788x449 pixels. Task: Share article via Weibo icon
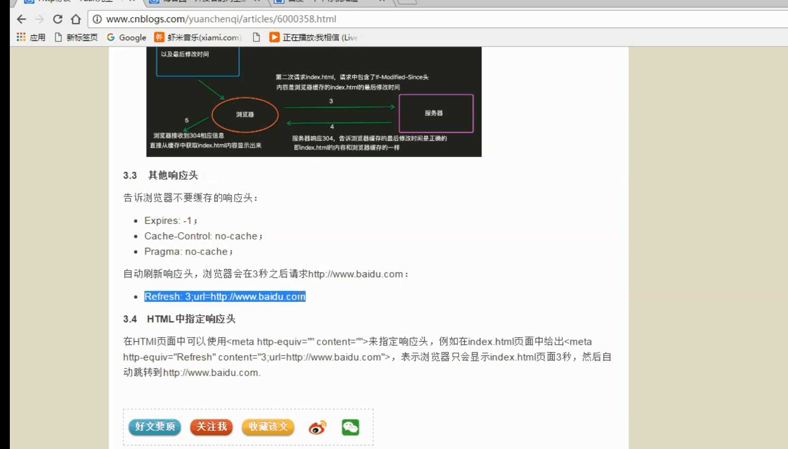(x=317, y=427)
